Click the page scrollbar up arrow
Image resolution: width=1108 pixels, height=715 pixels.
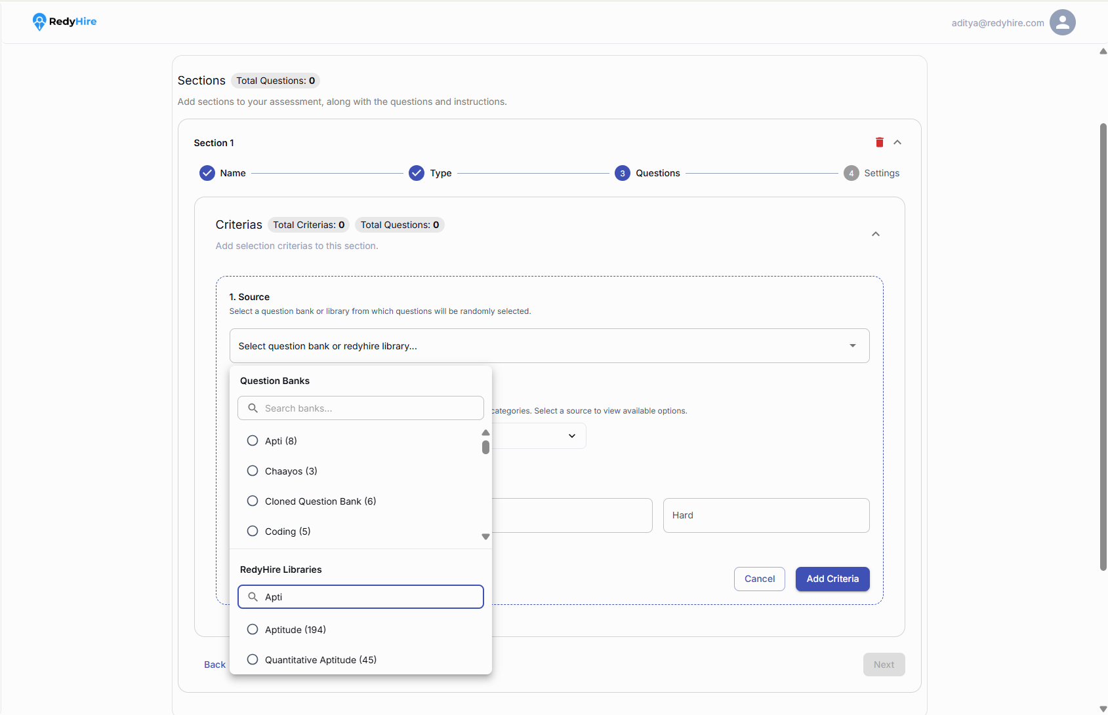click(x=1103, y=51)
